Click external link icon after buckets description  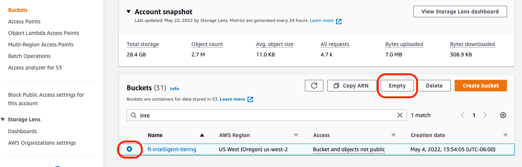(x=250, y=99)
